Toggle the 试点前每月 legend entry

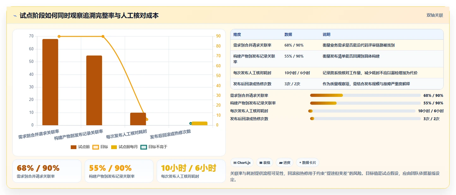click(124, 147)
